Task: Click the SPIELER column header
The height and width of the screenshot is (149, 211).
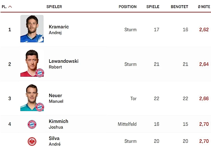Action: click(x=54, y=7)
